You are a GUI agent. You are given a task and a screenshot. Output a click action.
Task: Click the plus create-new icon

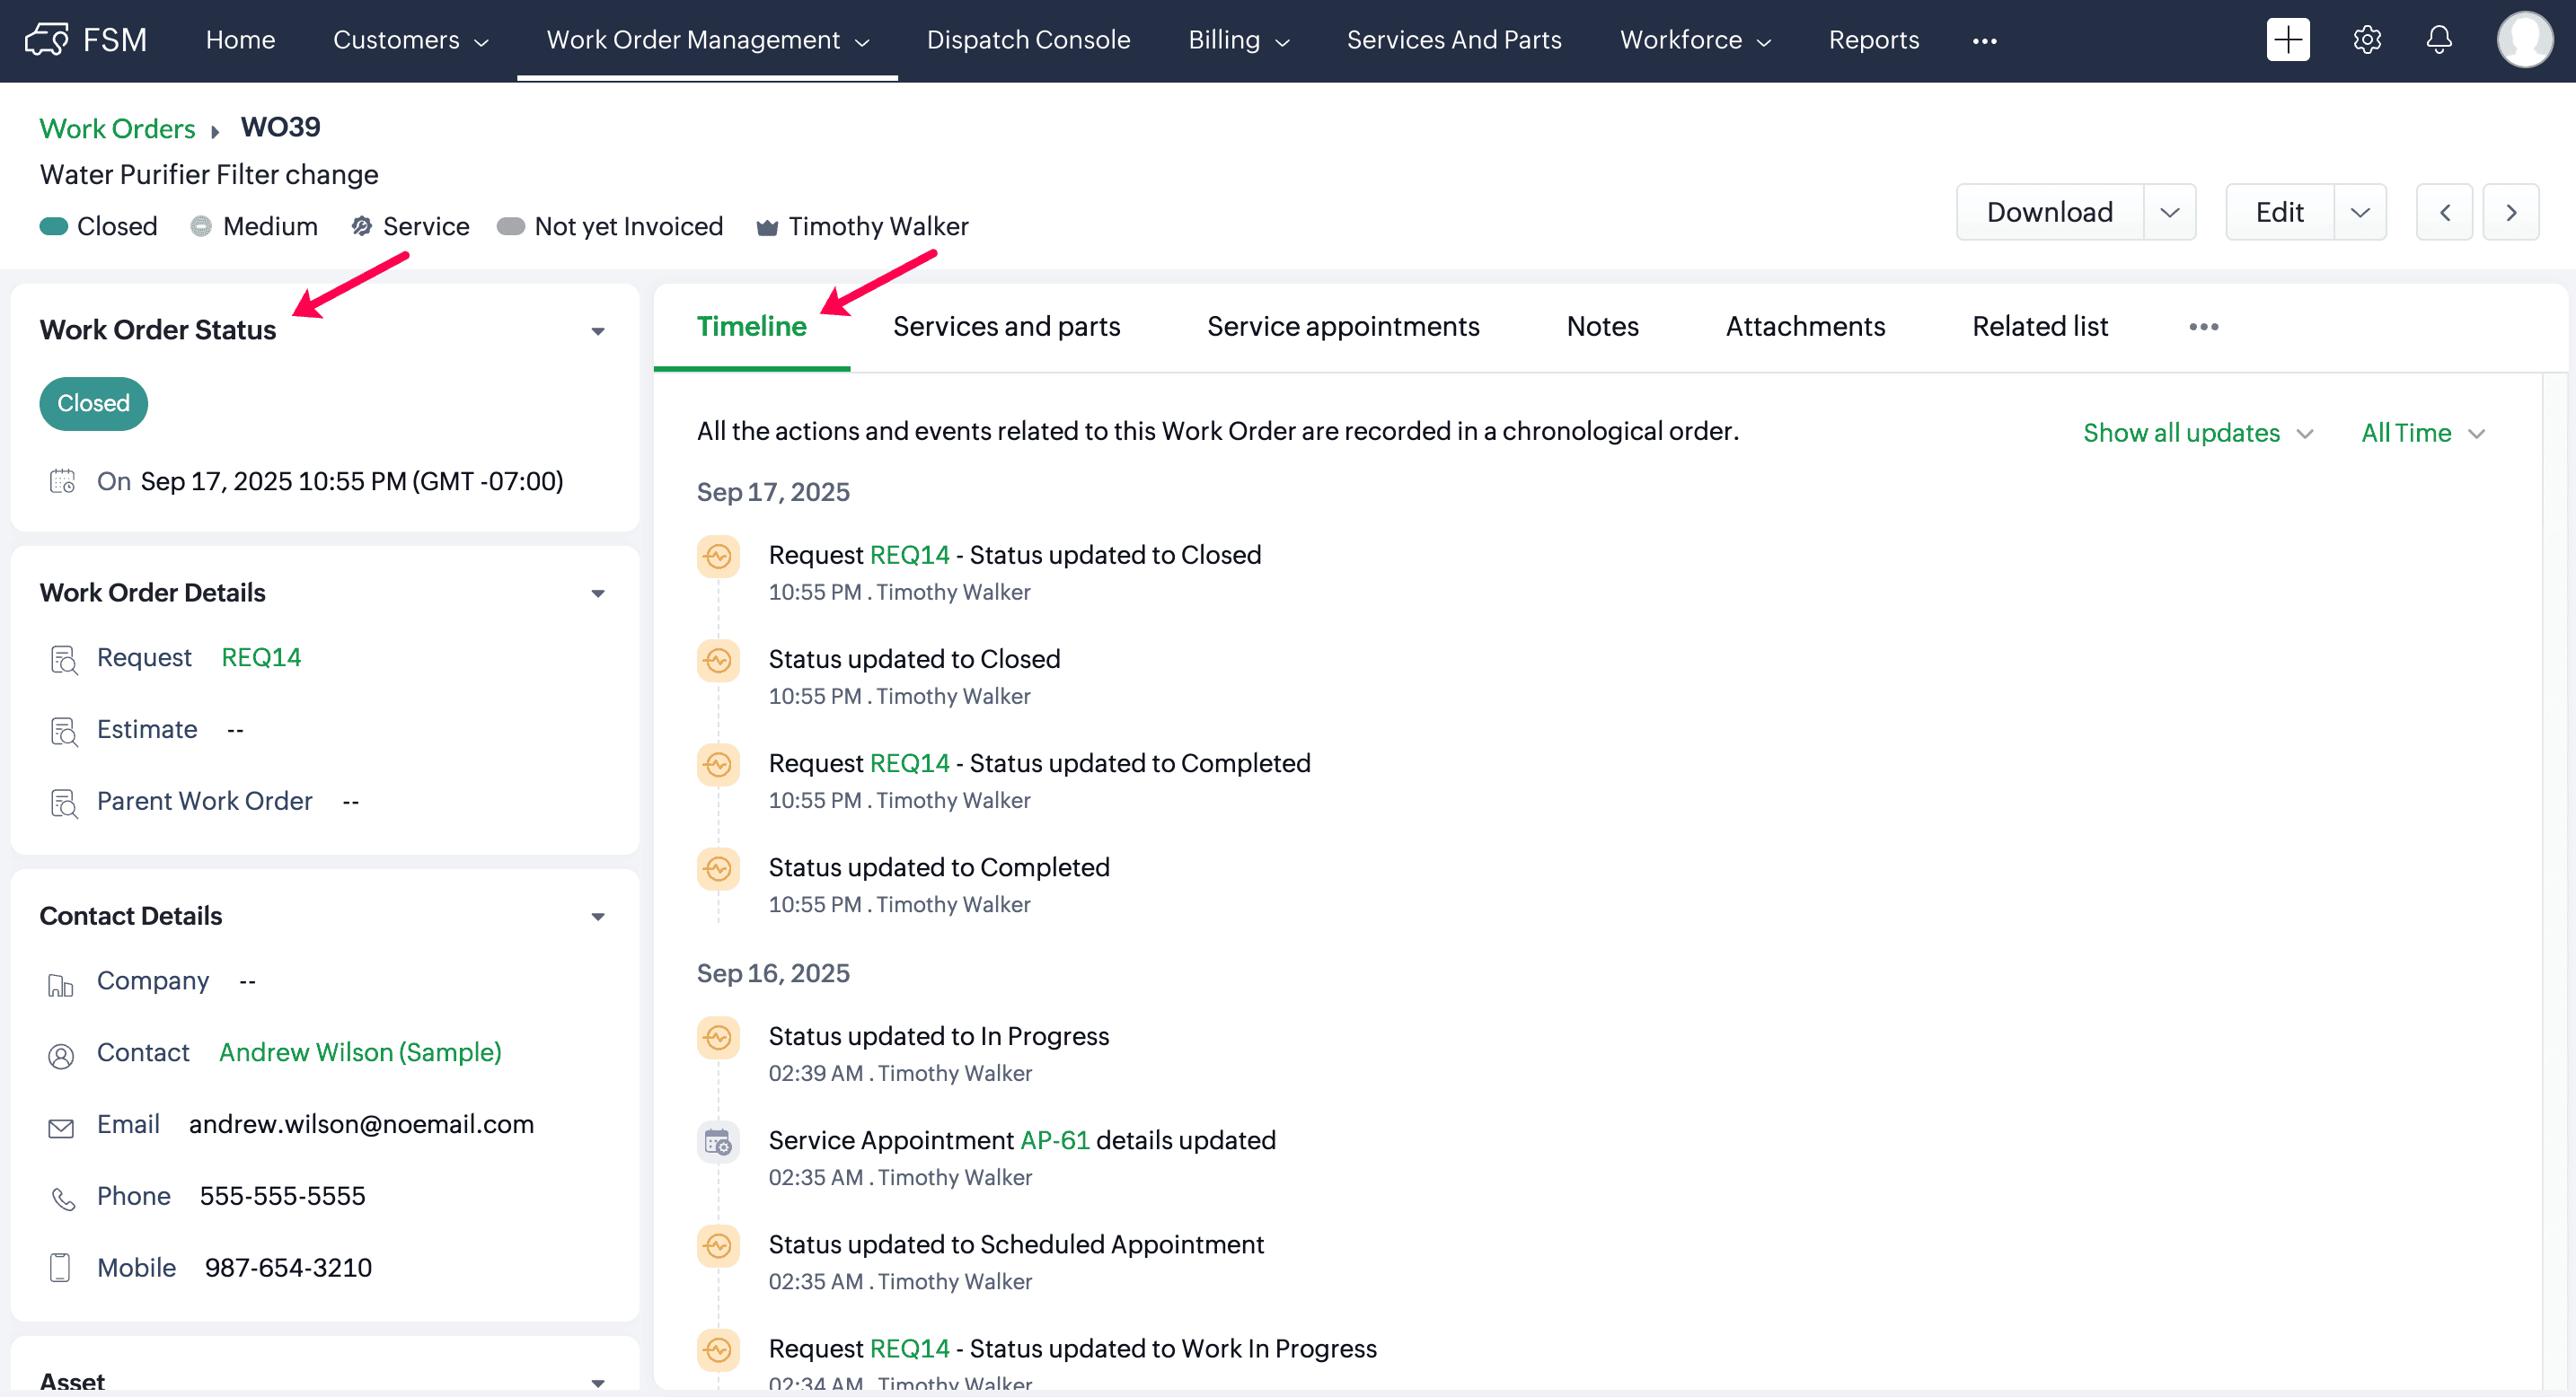2287,40
